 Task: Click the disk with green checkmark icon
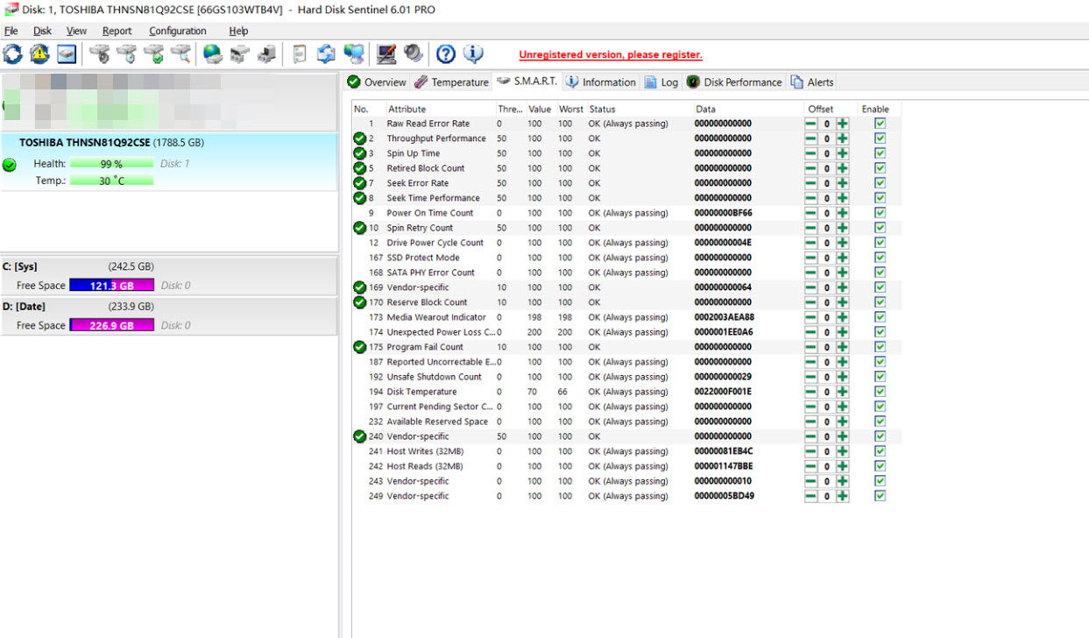pos(154,54)
